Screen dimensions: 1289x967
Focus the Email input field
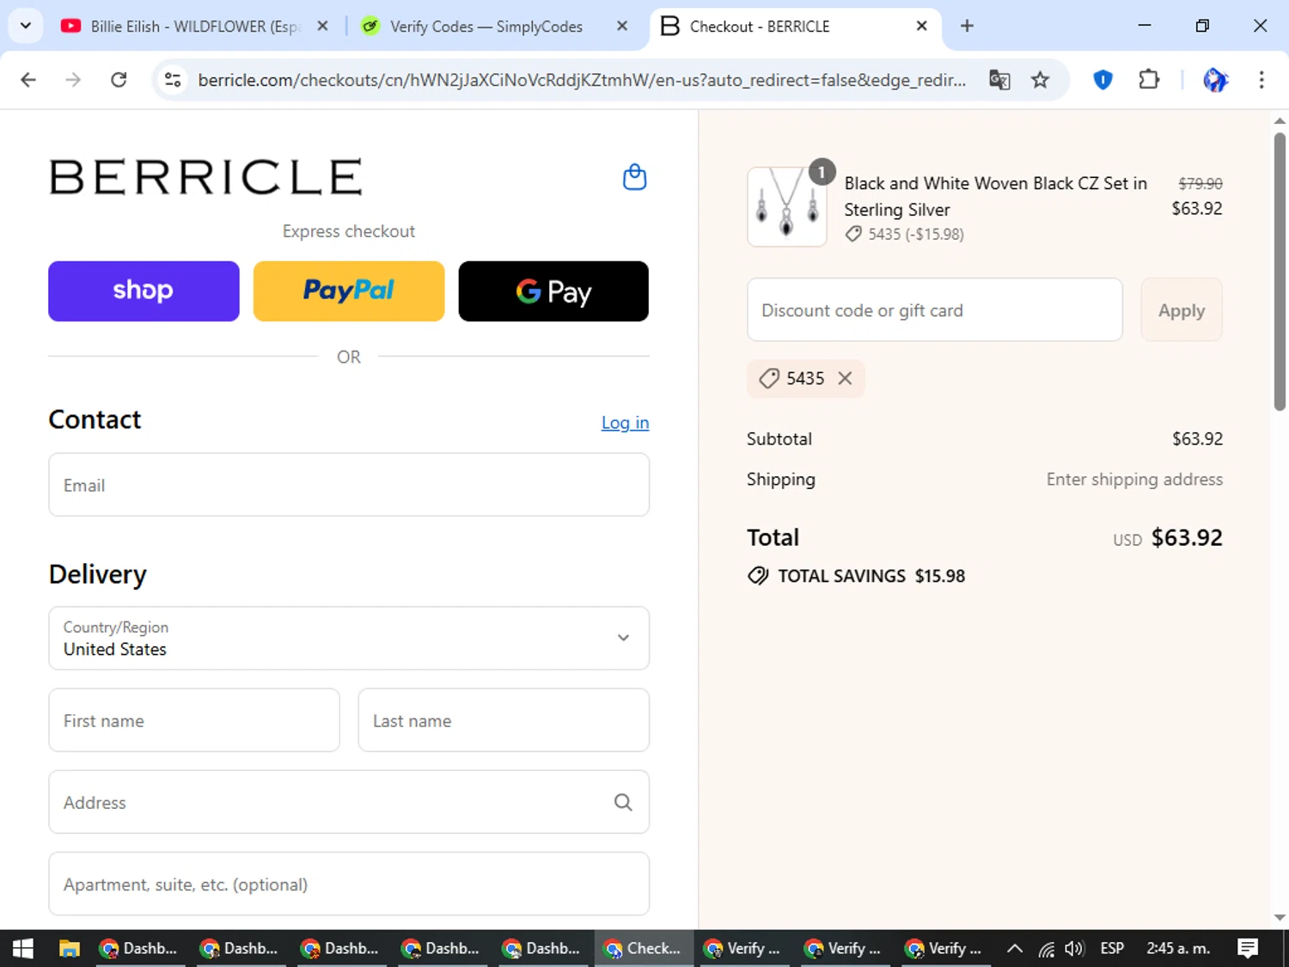pos(349,485)
